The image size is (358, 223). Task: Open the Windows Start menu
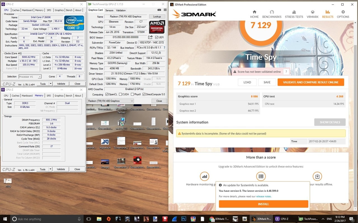[5, 219]
